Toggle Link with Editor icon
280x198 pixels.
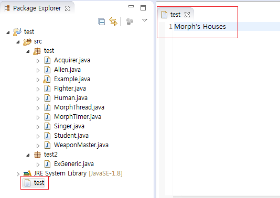tap(113, 21)
